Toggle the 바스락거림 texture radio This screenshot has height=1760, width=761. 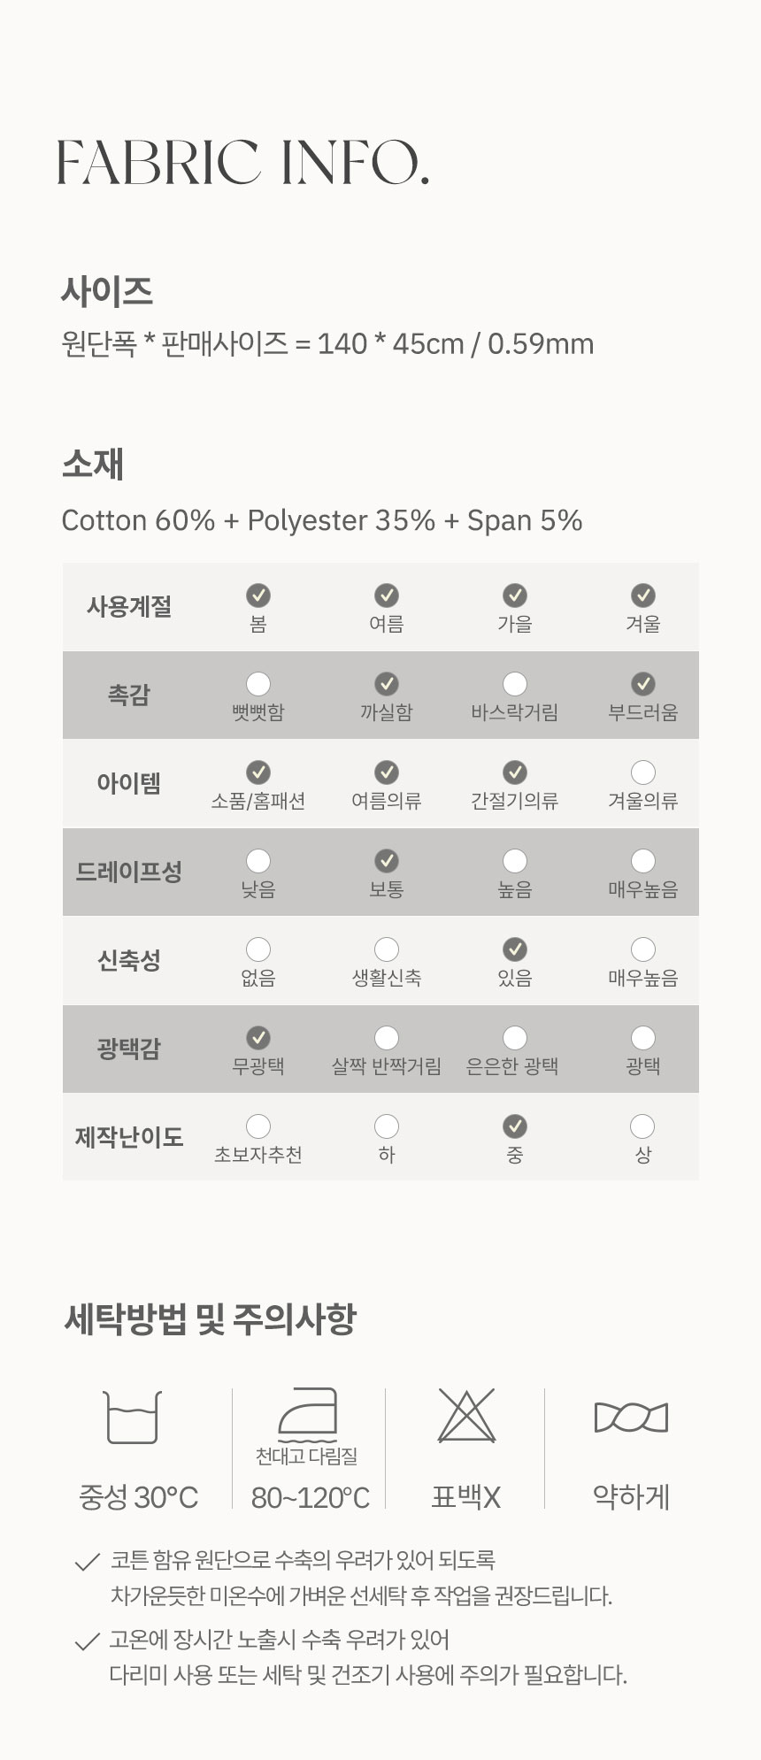tap(515, 684)
